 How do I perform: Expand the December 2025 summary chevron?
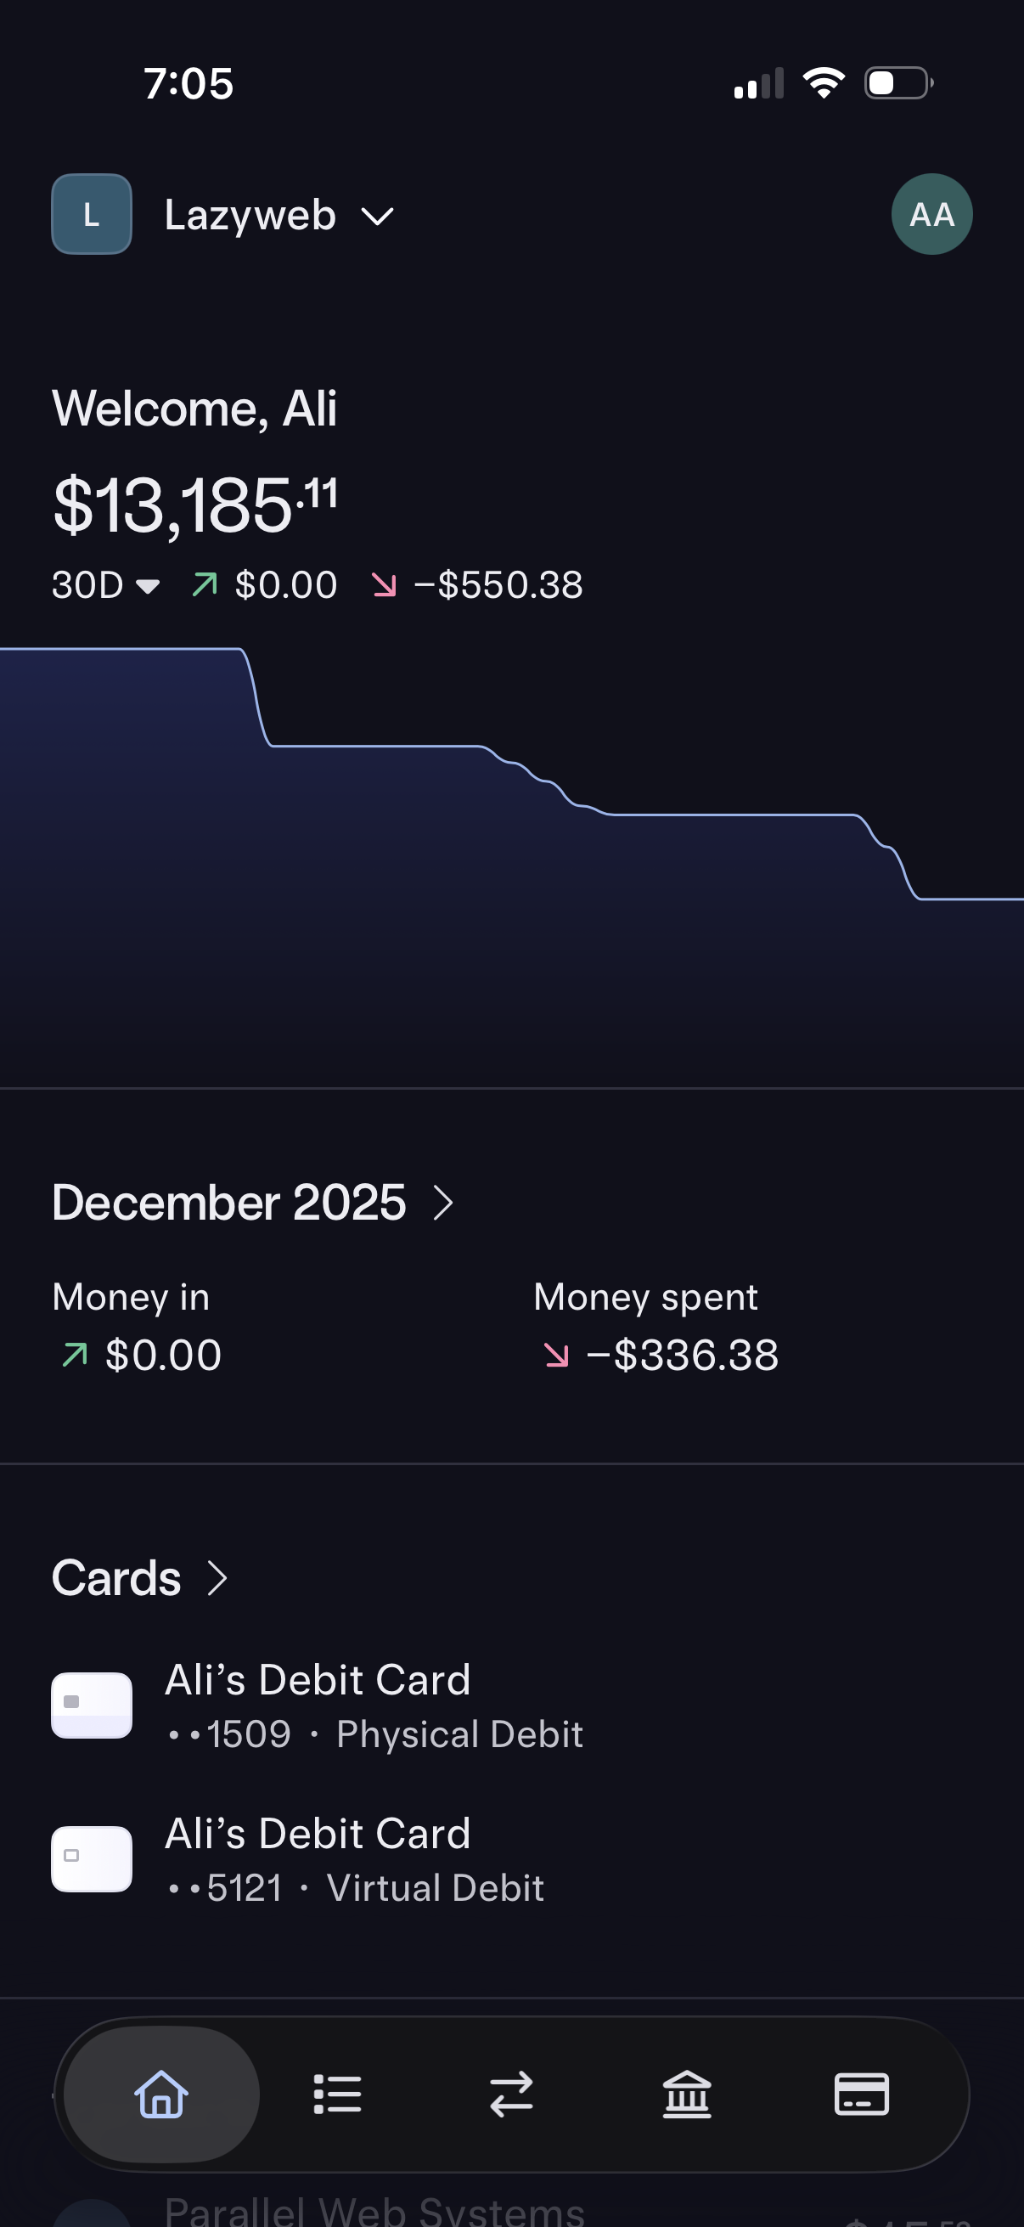click(x=443, y=1203)
